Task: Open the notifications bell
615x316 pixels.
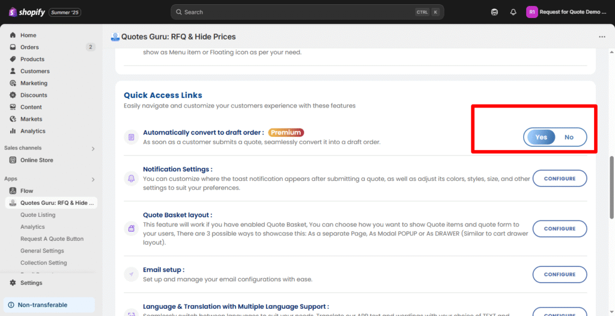Action: 513,12
